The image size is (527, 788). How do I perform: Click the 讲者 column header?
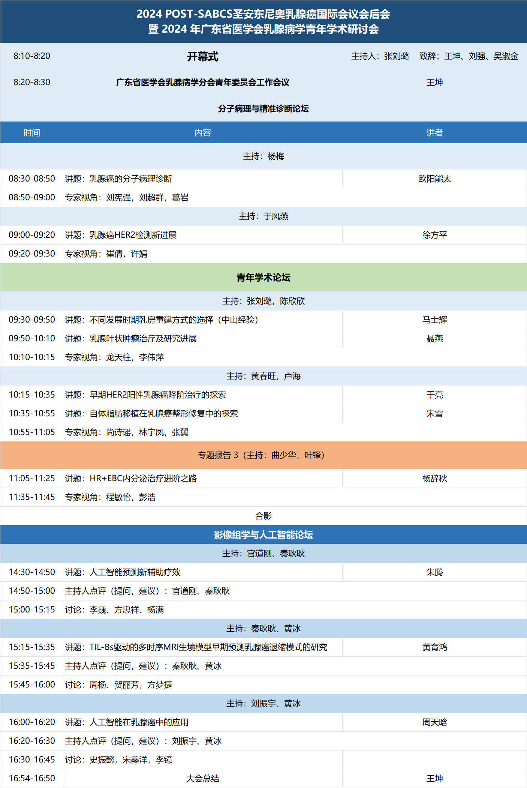(x=434, y=133)
